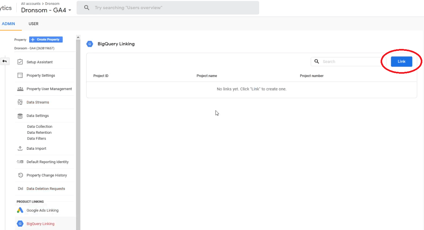Click the Project name column header
Viewport: 424px width, 230px height.
207,76
